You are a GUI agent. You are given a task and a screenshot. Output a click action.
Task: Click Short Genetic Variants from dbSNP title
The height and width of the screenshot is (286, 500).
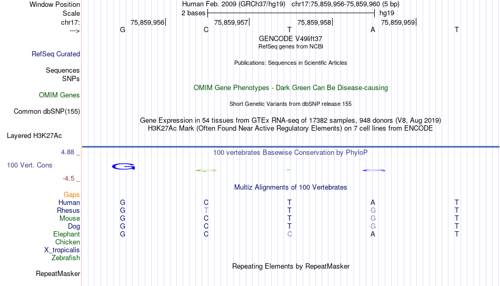[291, 104]
